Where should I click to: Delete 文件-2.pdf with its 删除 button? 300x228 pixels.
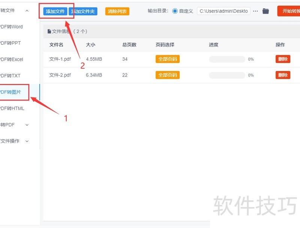pos(282,75)
